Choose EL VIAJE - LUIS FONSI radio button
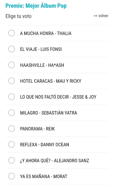The height and width of the screenshot is (186, 114). click(11, 49)
